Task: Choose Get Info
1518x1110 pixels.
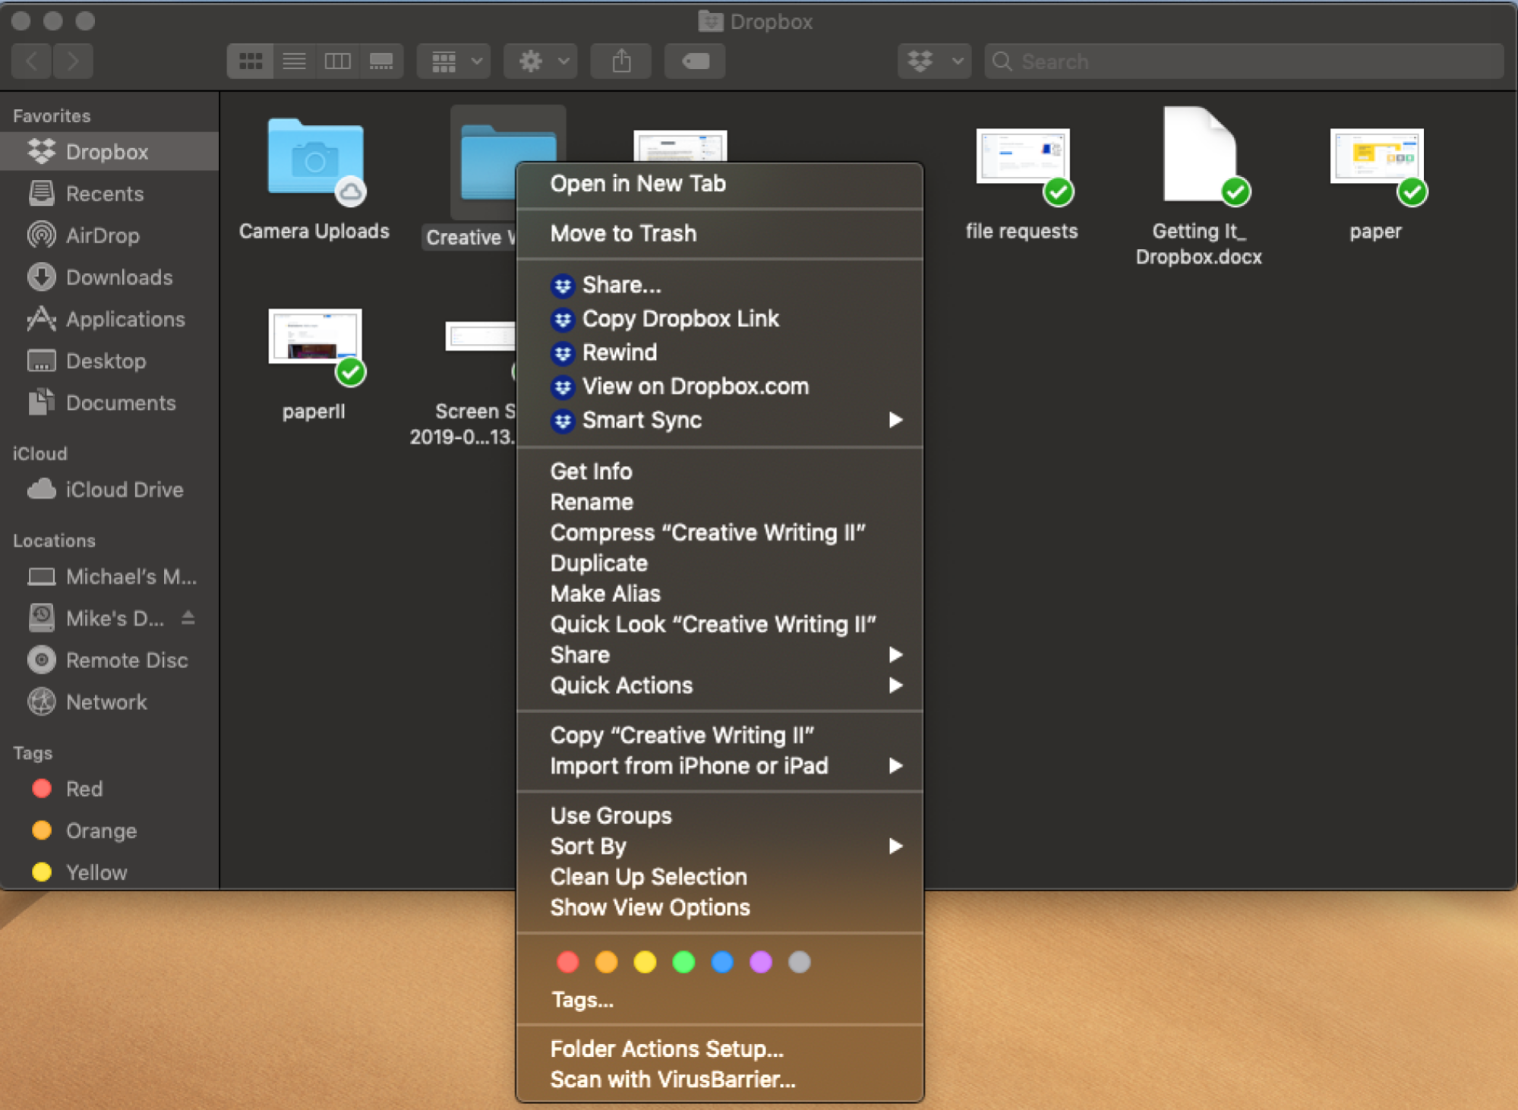Action: tap(720, 471)
